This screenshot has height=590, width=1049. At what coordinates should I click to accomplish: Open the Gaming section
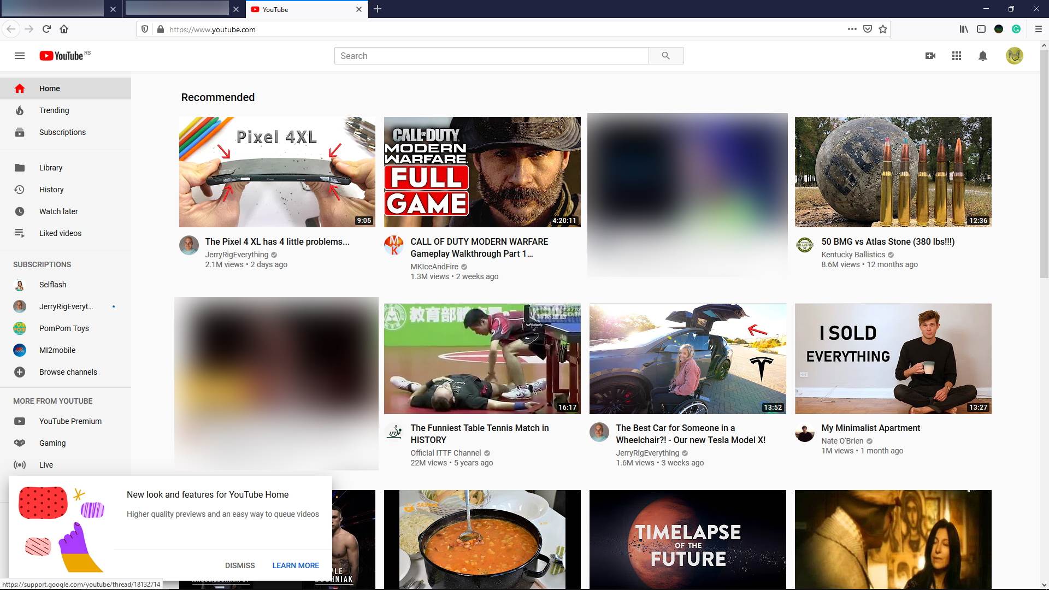point(52,443)
